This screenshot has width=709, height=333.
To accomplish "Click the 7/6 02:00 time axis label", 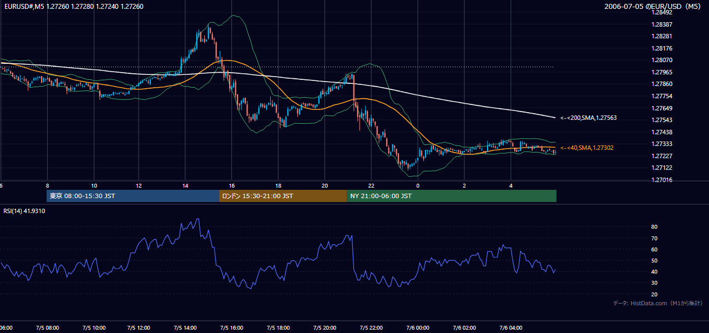I will (464, 328).
